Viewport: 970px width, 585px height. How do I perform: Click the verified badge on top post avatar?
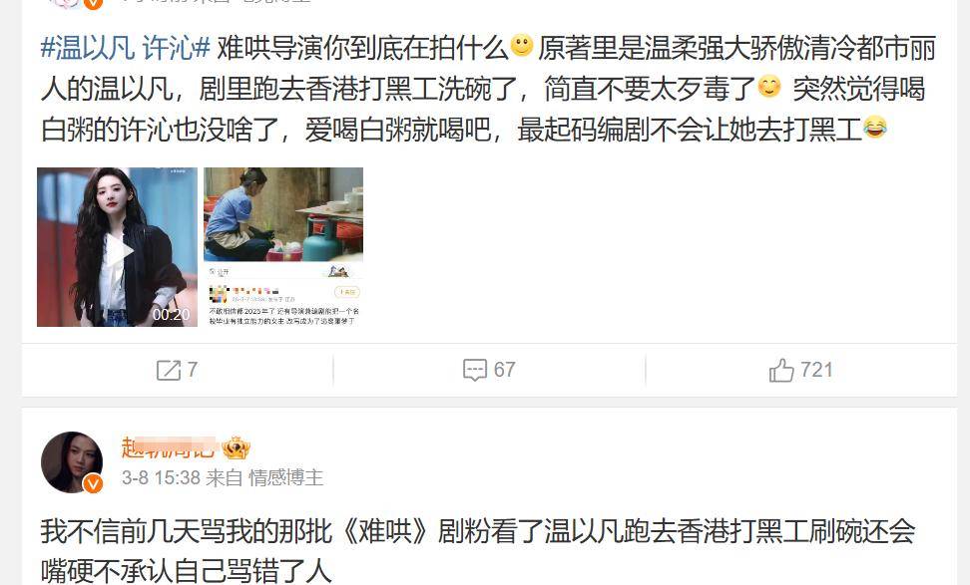pyautogui.click(x=93, y=3)
